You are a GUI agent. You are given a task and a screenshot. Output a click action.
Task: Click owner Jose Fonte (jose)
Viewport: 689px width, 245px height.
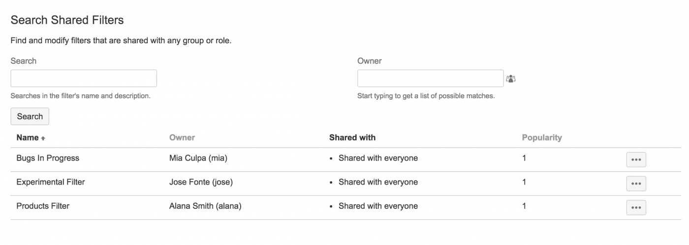pyautogui.click(x=201, y=182)
